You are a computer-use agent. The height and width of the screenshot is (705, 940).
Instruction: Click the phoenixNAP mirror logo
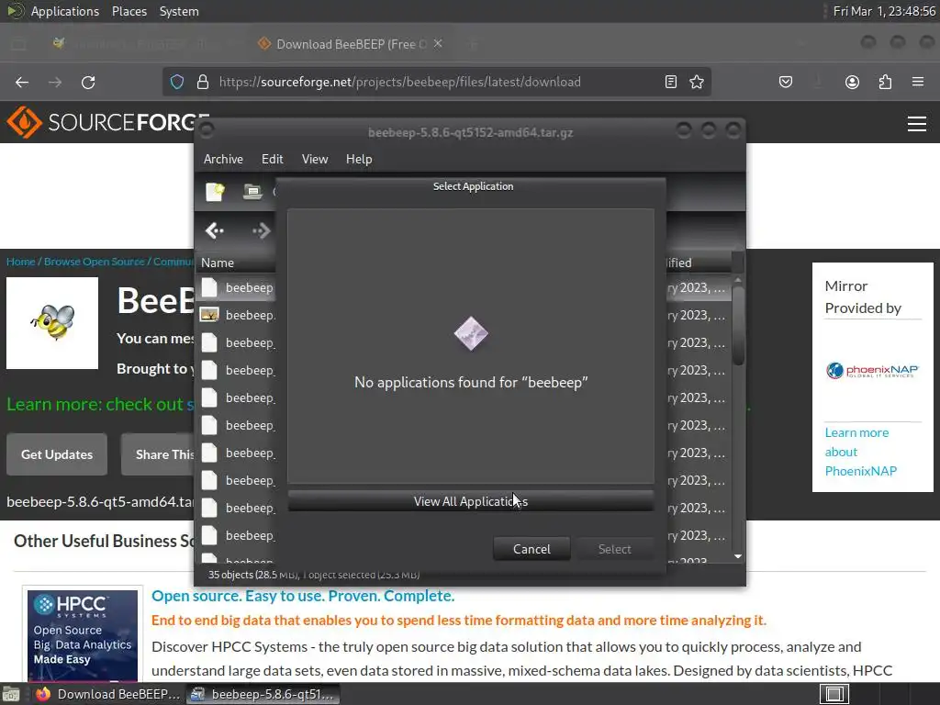pos(872,371)
